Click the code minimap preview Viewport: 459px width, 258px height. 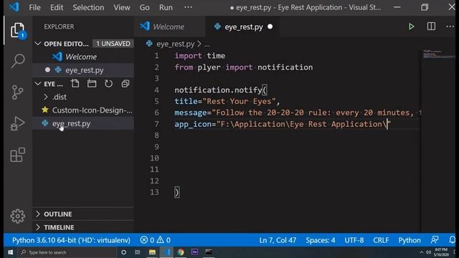[438, 54]
